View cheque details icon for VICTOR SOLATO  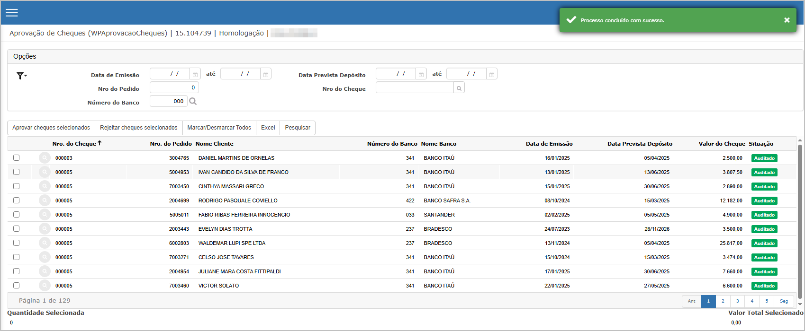click(x=45, y=286)
